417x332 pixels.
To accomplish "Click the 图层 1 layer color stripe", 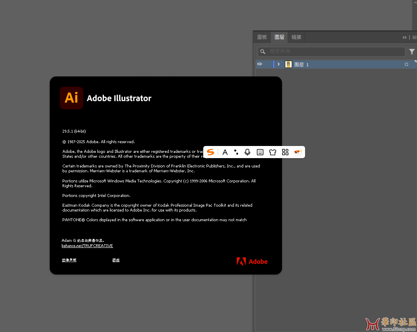I will [x=274, y=64].
